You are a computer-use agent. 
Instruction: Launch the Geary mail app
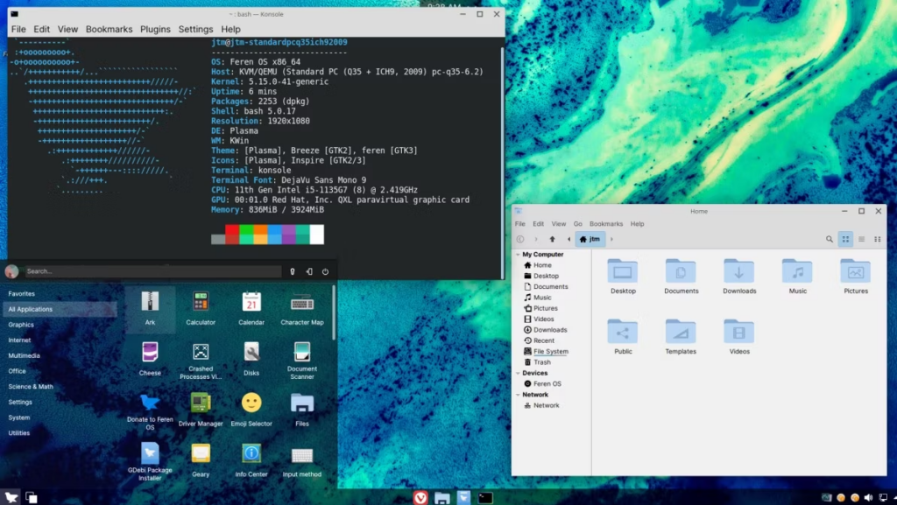coord(201,459)
